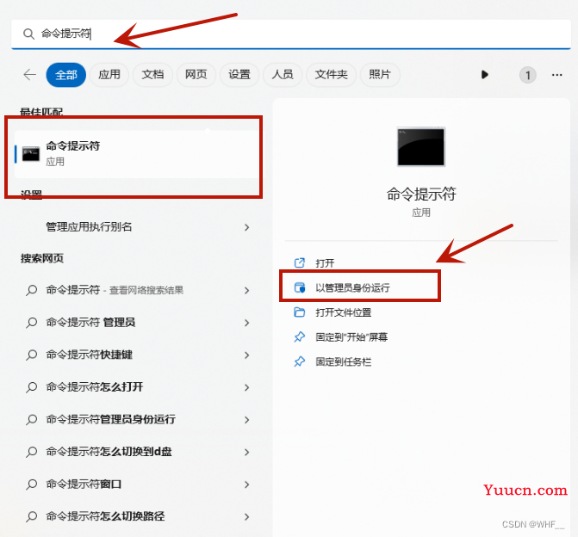
Task: Expand chevron beside 命令提示符 管理员
Action: tap(246, 323)
